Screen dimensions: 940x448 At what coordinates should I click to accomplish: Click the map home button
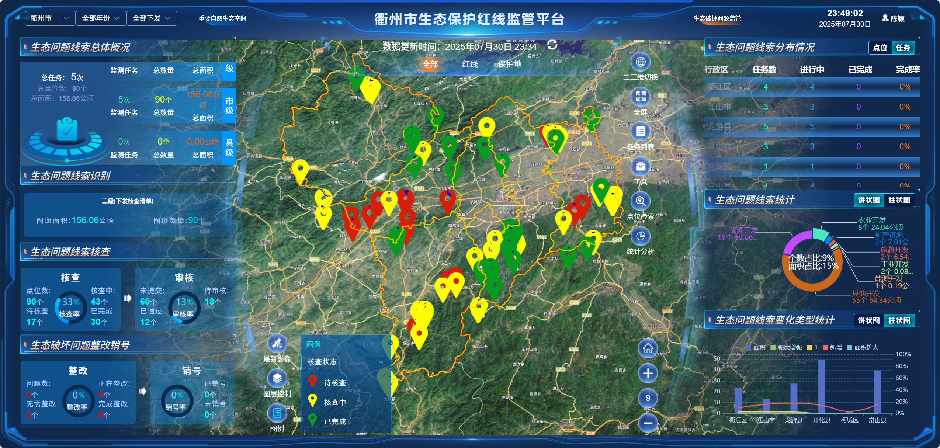[x=648, y=348]
